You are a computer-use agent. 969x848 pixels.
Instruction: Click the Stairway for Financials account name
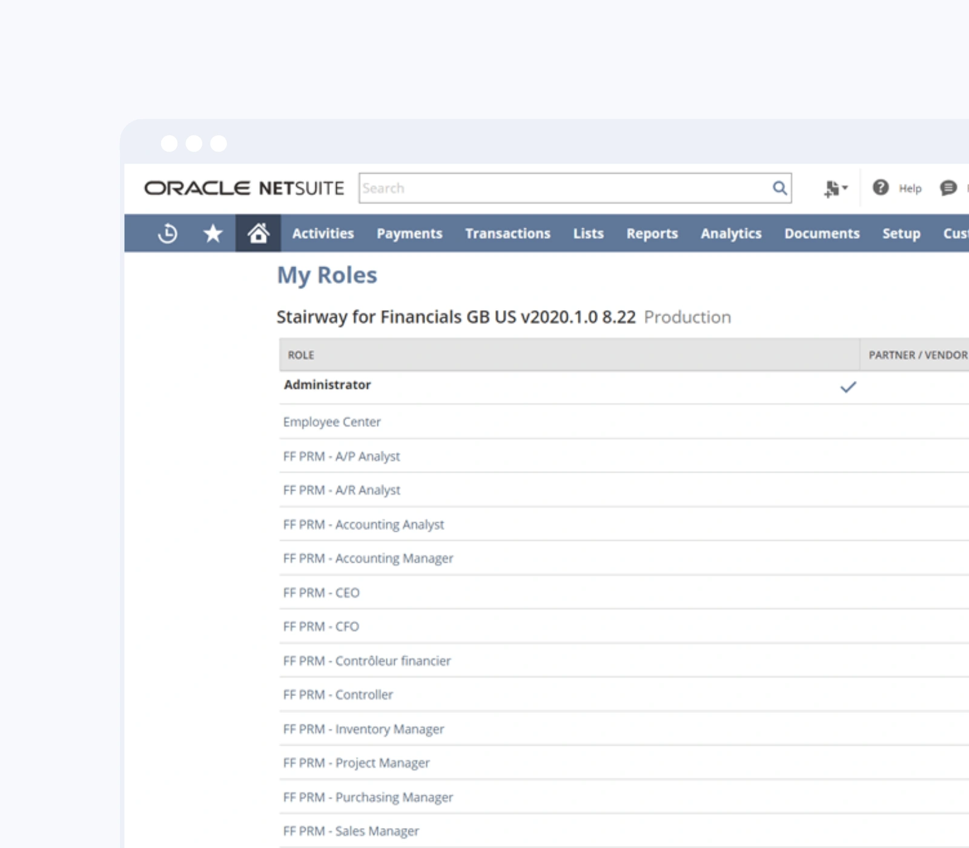point(456,317)
